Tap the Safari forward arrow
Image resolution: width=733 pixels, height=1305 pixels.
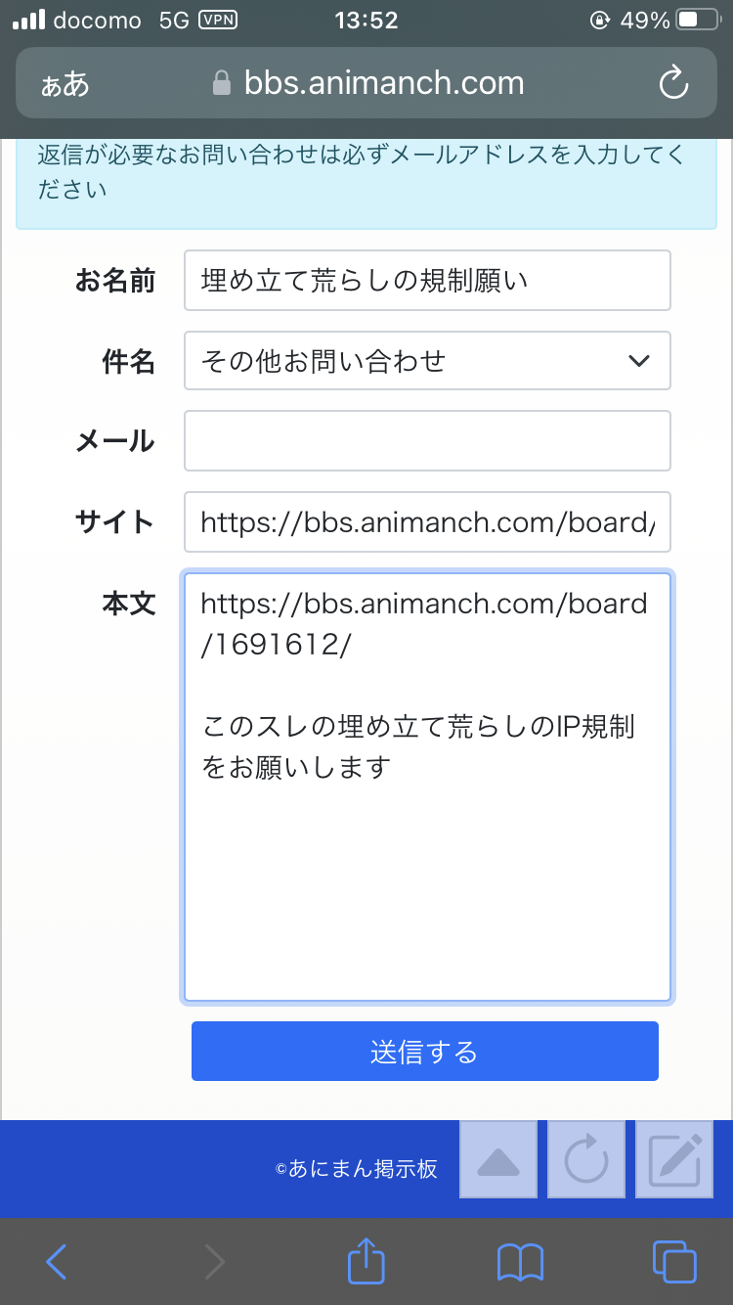pyautogui.click(x=213, y=1262)
